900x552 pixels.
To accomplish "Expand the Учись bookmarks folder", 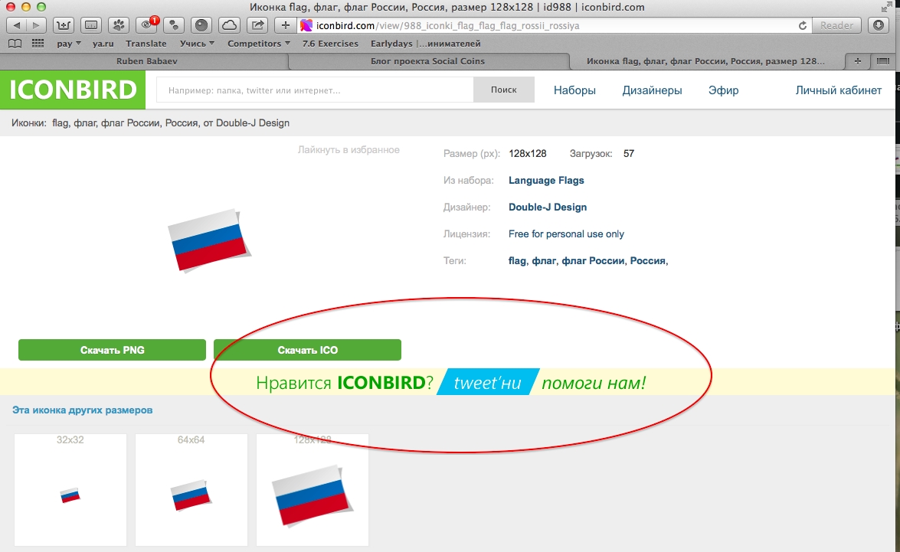I will point(197,44).
